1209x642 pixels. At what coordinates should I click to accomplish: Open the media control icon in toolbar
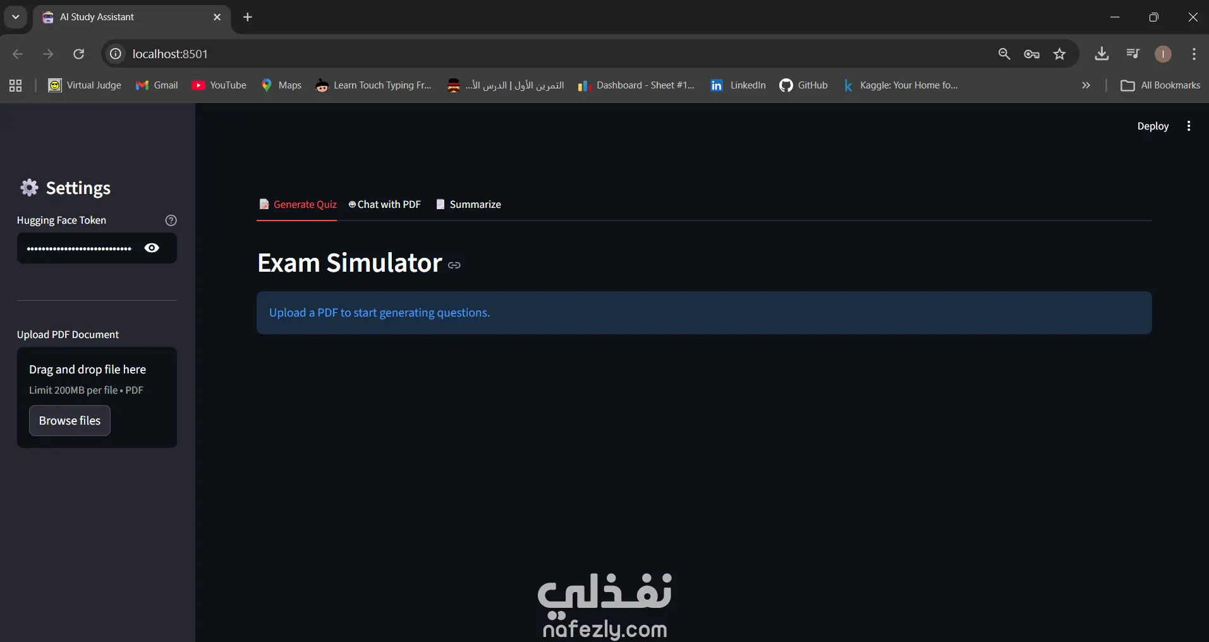tap(1133, 54)
